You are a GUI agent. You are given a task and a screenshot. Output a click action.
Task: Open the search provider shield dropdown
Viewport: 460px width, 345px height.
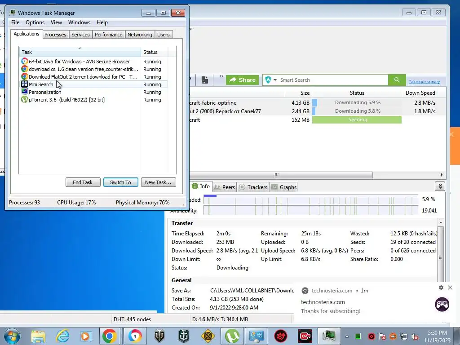271,80
